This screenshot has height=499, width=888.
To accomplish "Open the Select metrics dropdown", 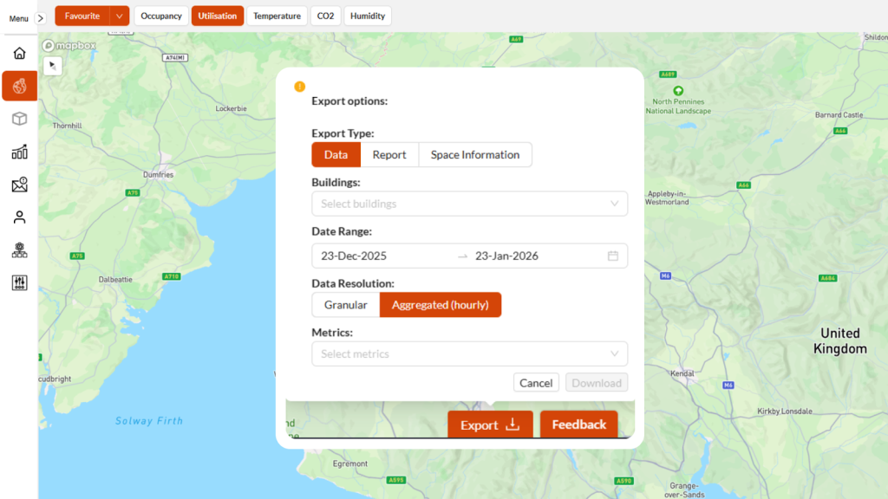I will pos(469,353).
